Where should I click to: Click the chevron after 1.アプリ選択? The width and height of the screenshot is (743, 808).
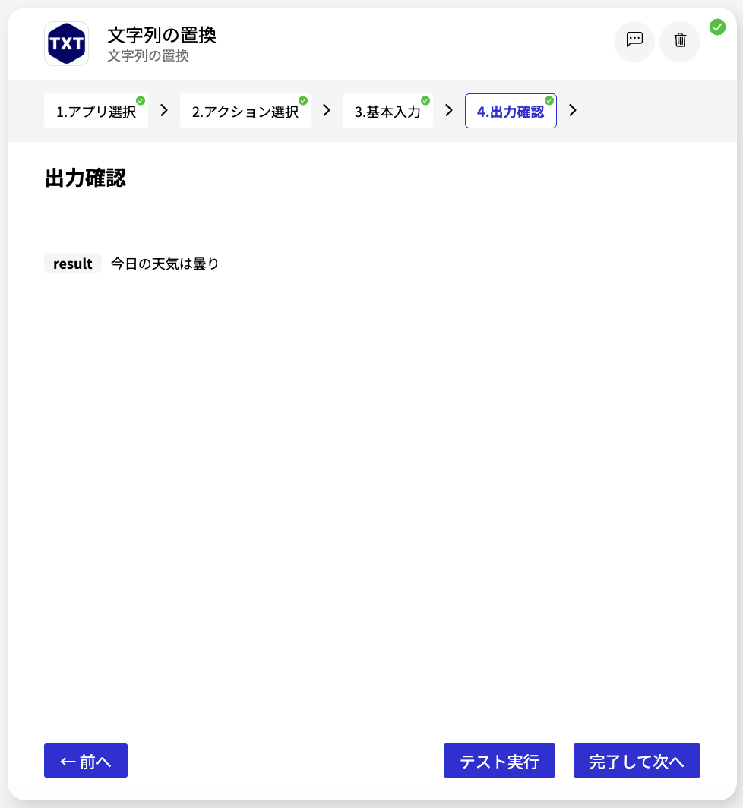point(164,110)
